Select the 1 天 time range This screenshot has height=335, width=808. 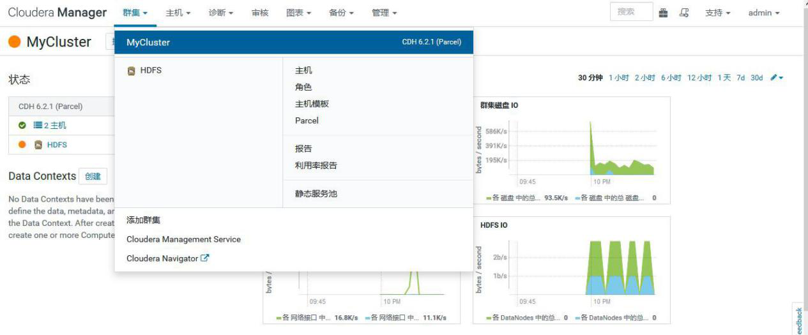(724, 78)
